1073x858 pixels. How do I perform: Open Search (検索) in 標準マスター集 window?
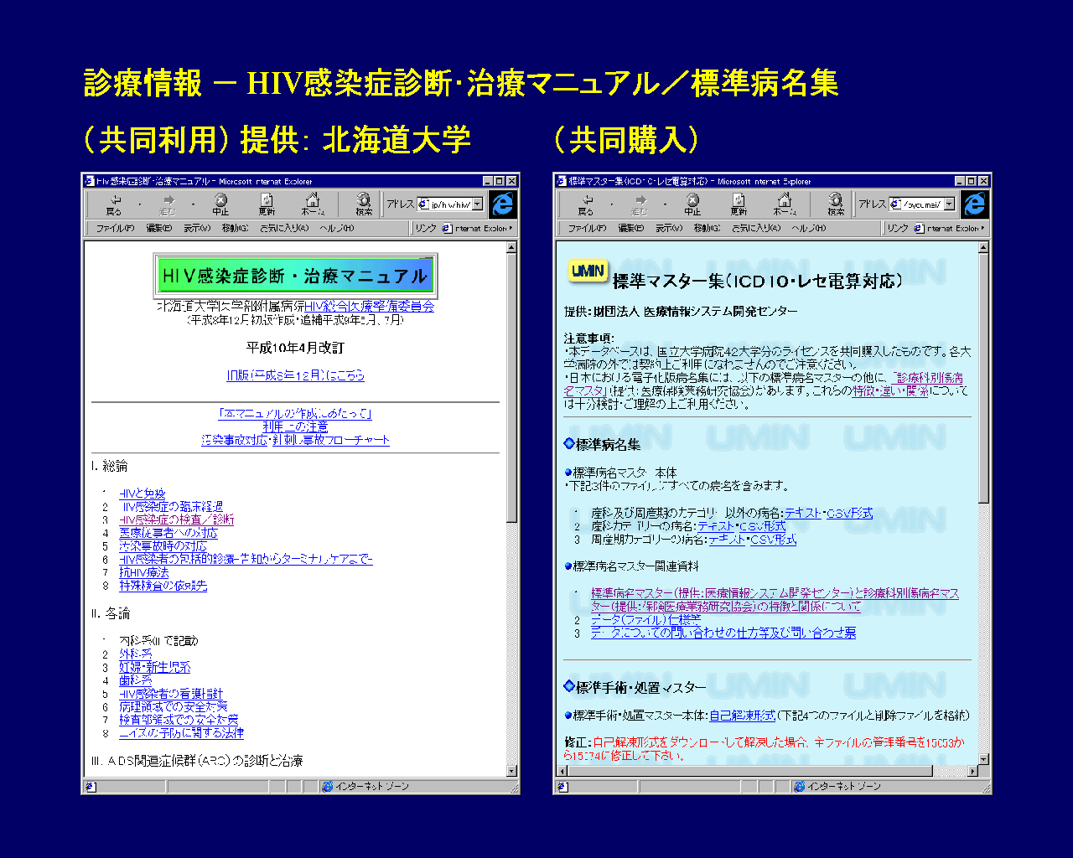(x=836, y=204)
